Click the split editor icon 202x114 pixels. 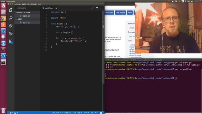(x=97, y=8)
